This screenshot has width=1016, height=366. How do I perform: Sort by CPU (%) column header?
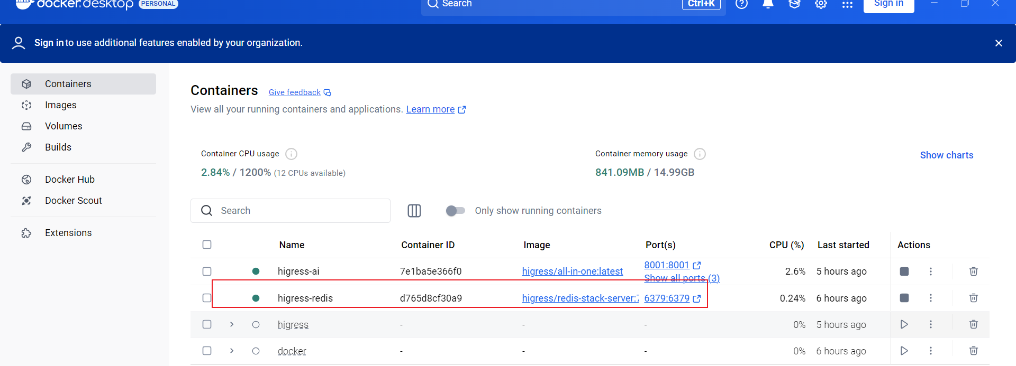coord(786,245)
